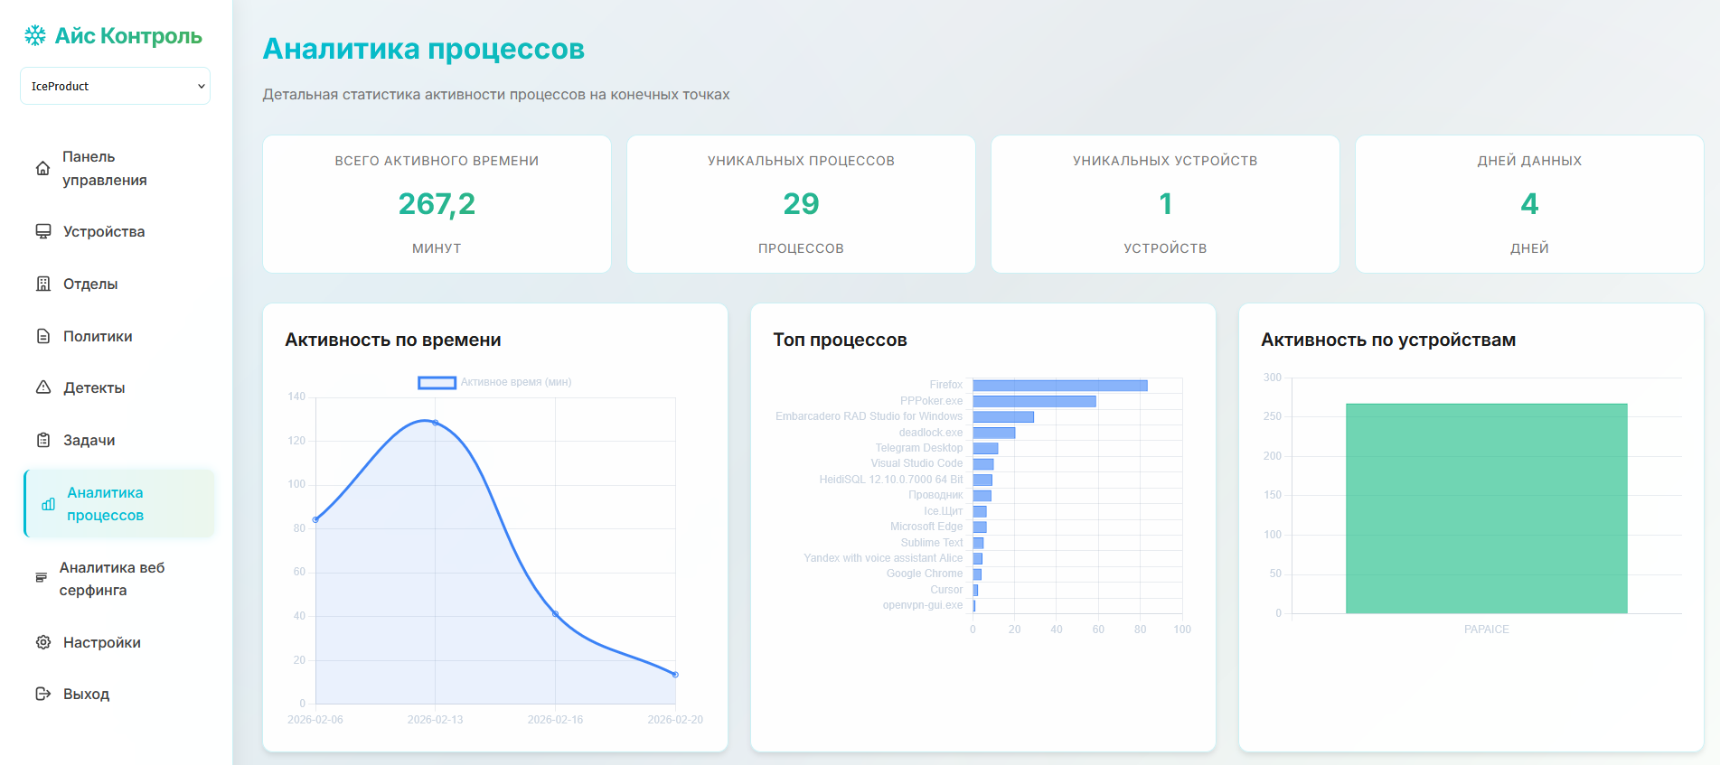Click the home icon for Панель управления

point(42,169)
